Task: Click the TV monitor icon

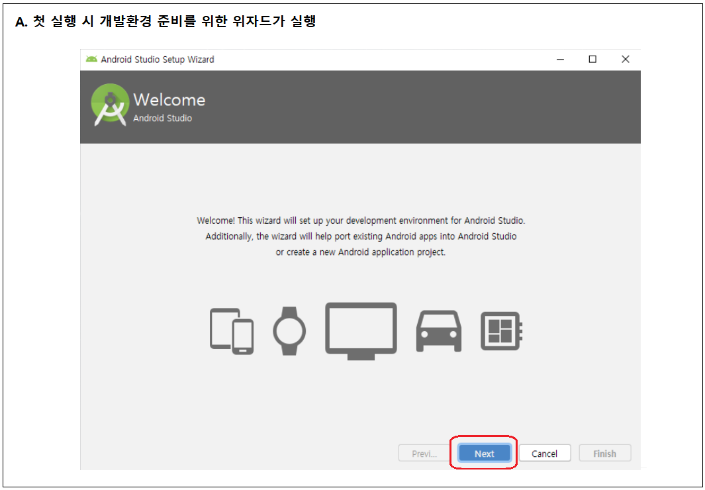Action: tap(361, 331)
